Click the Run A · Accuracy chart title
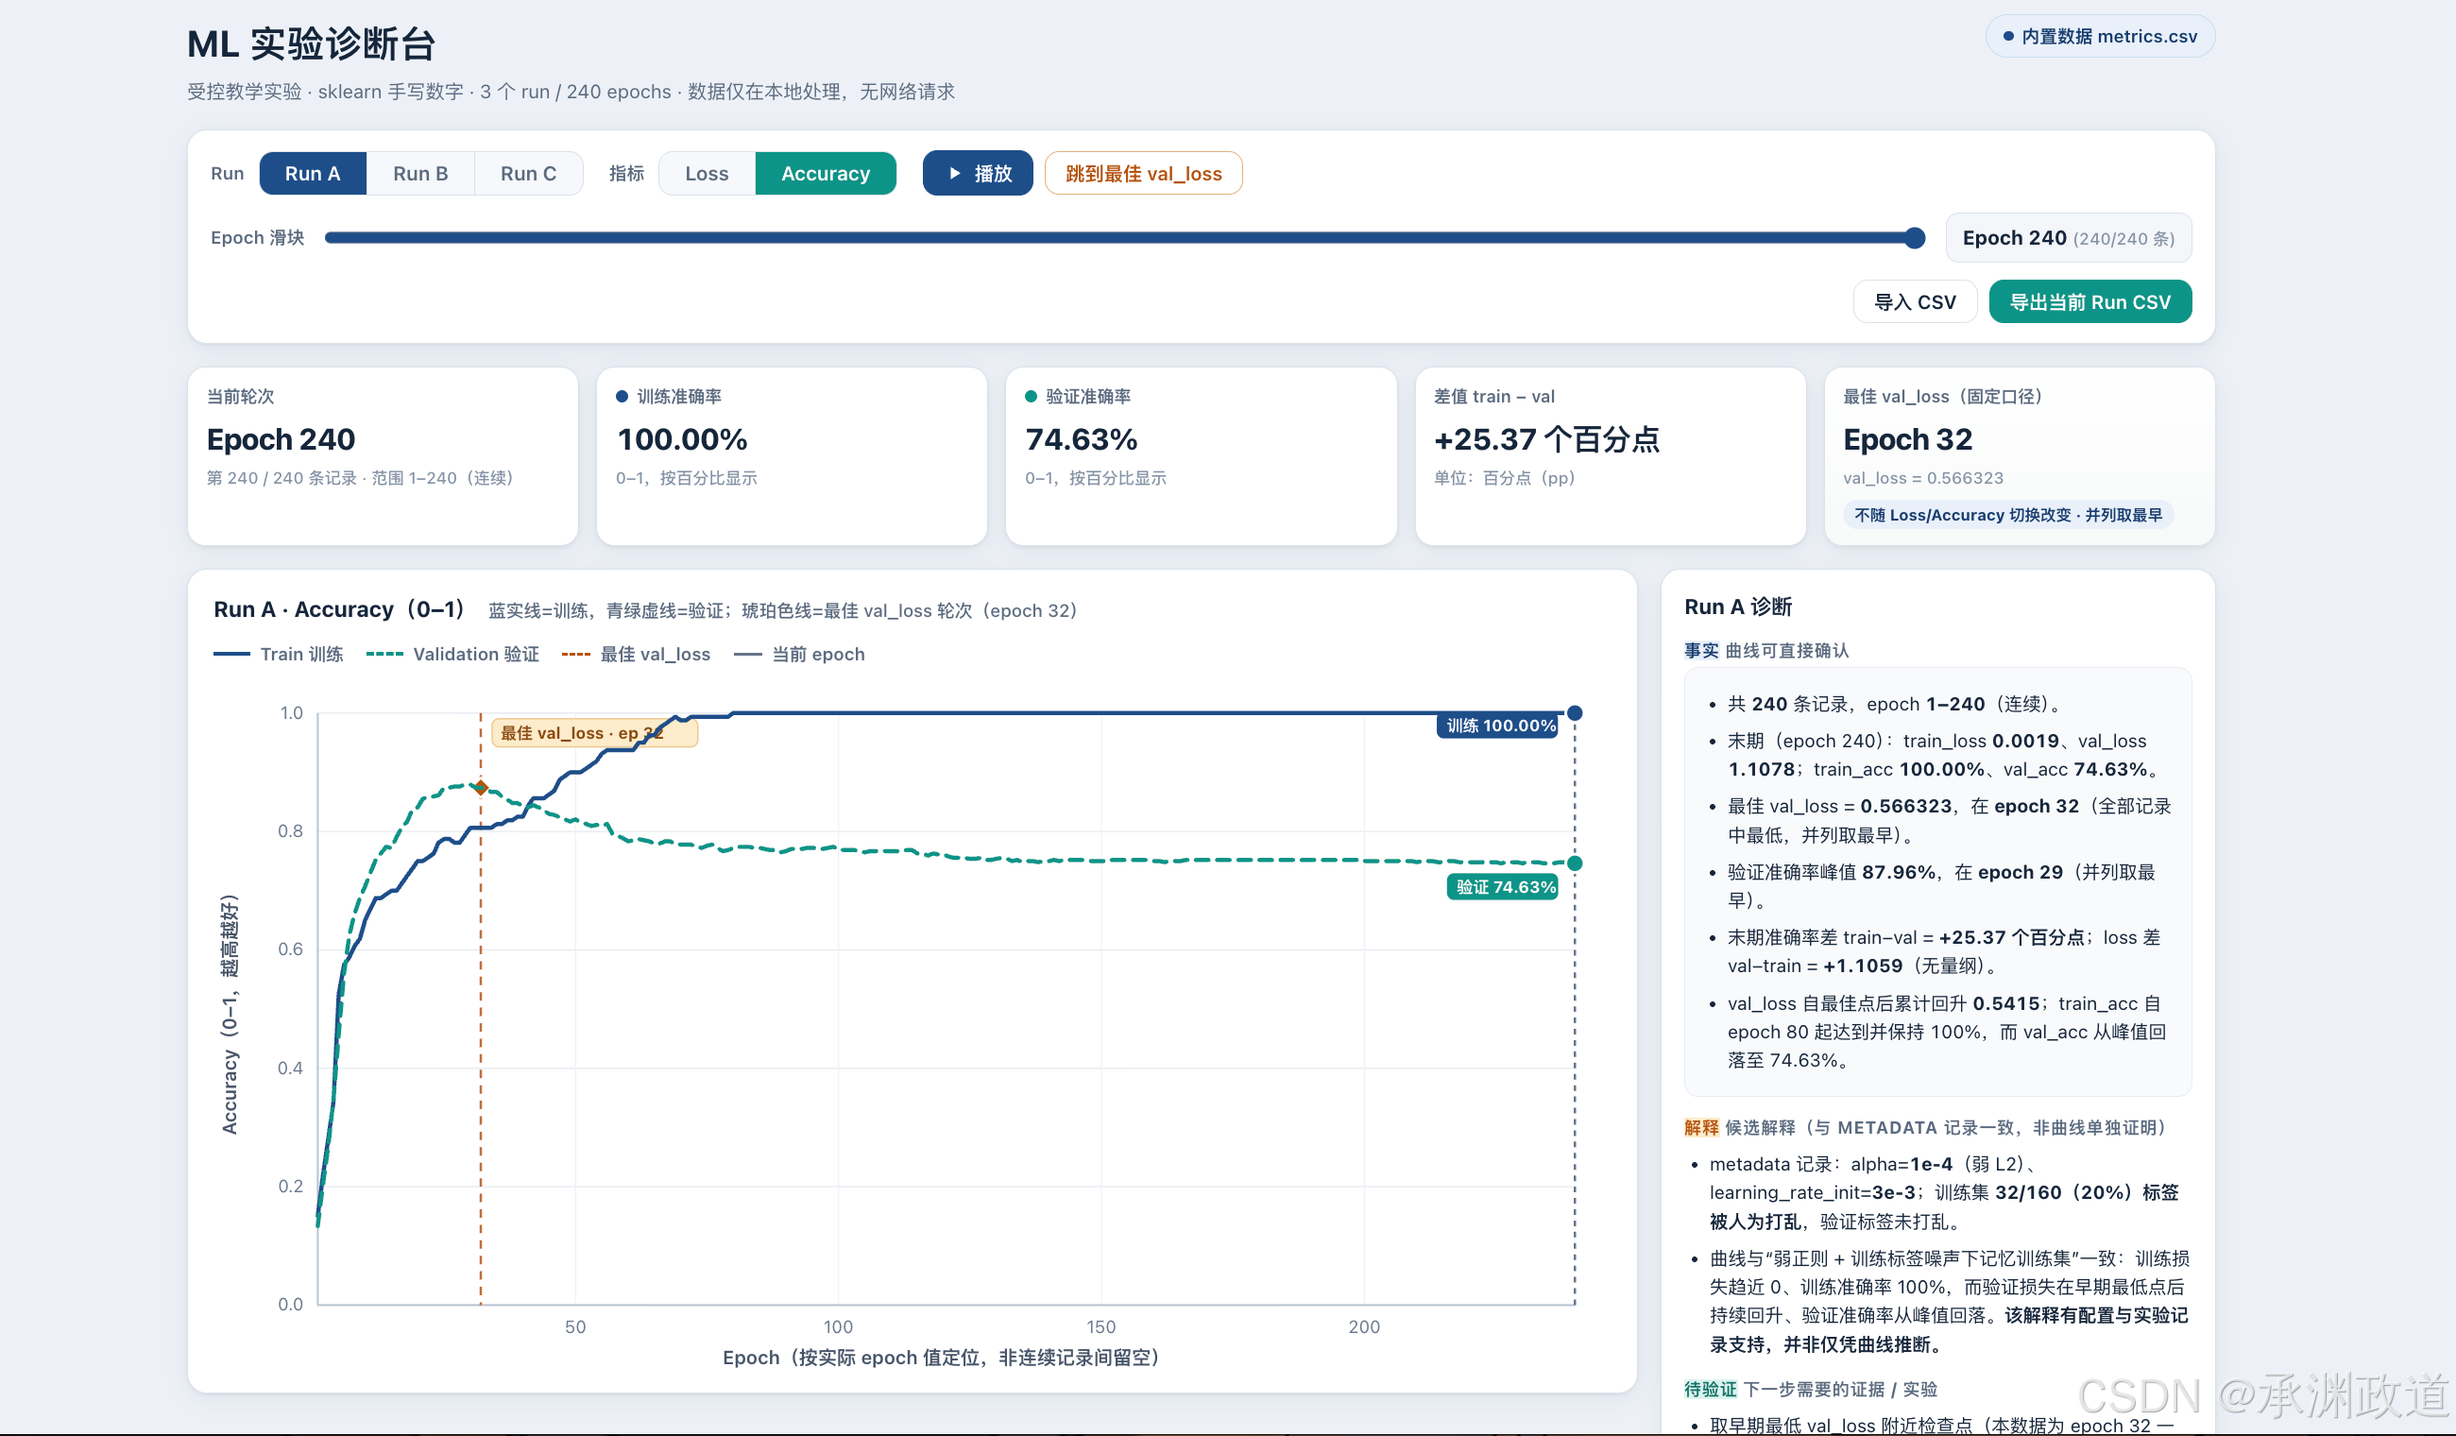Image resolution: width=2456 pixels, height=1436 pixels. click(x=339, y=609)
